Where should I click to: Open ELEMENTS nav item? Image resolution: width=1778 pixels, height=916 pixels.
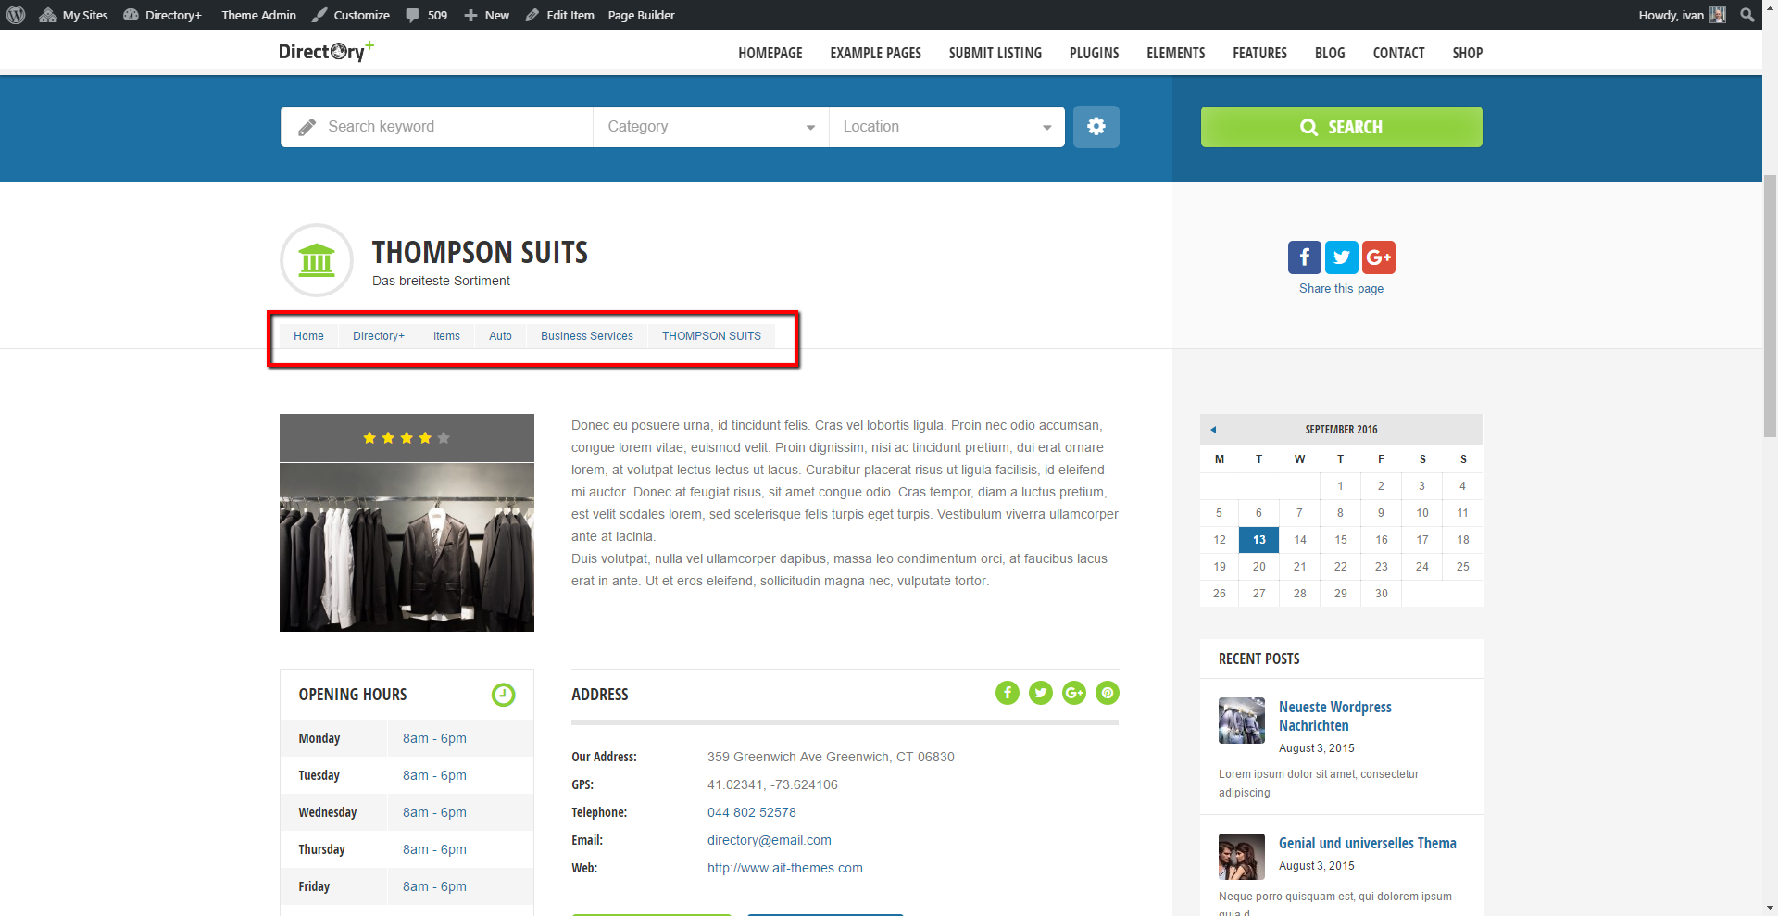1176,53
